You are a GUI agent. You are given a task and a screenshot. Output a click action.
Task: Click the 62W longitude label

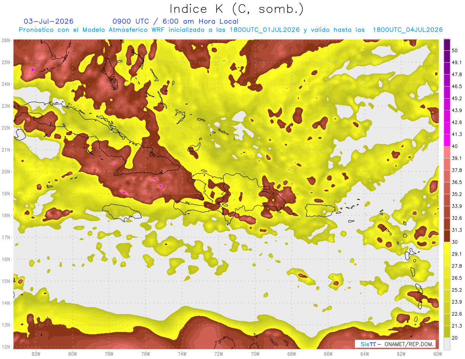tap(401, 354)
